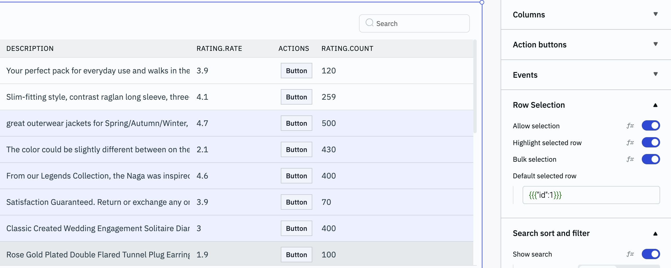The width and height of the screenshot is (671, 268).
Task: Collapse the Search sort and filter section
Action: coord(655,234)
